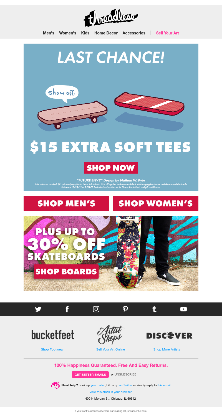Open the Home Decor navigation item
The image size is (222, 413).
106,33
